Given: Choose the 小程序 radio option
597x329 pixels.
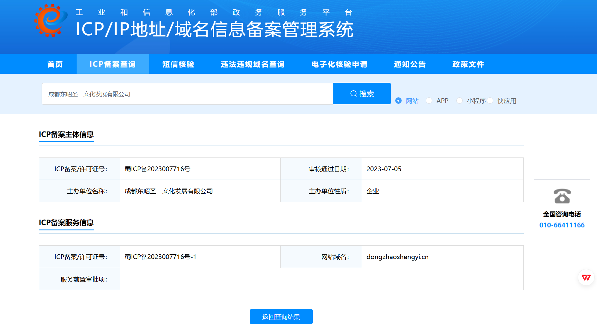Looking at the screenshot, I should 459,101.
